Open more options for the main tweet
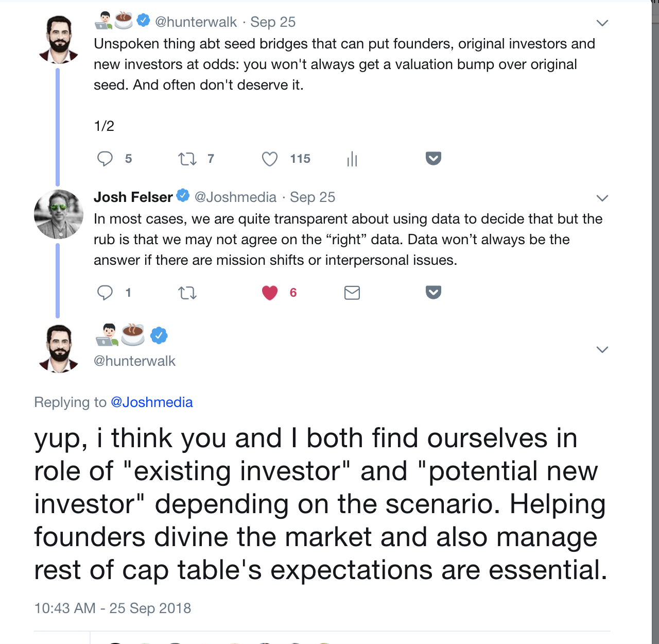659x644 pixels. (602, 350)
